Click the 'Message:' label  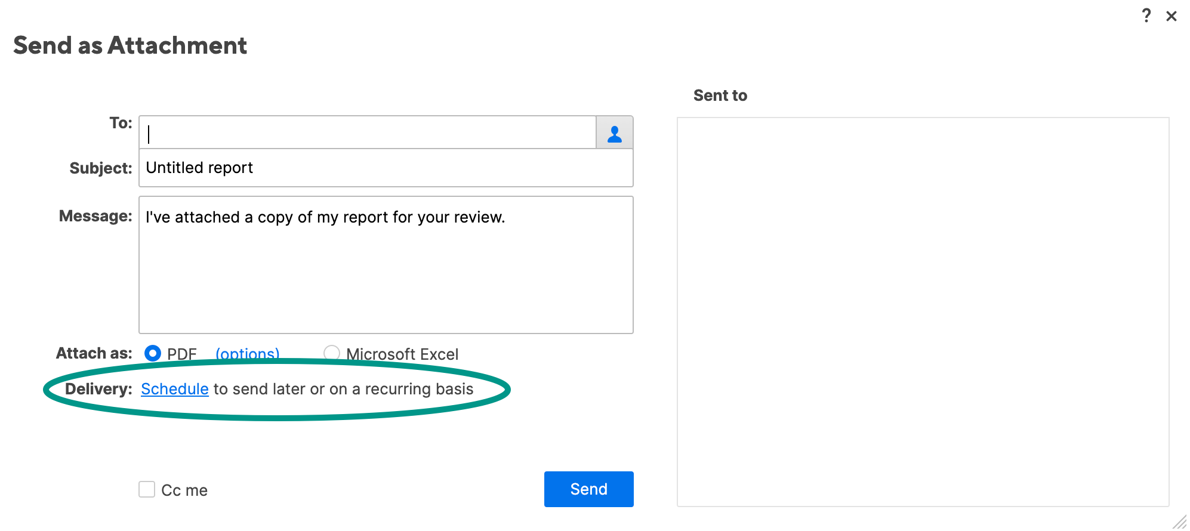point(95,216)
